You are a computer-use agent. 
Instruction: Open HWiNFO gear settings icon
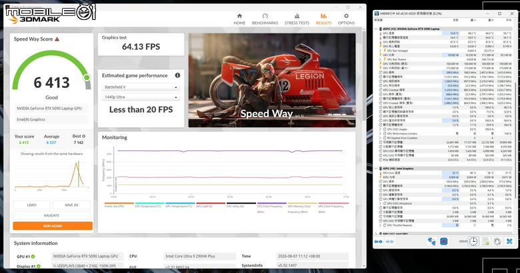pyautogui.click(x=497, y=241)
